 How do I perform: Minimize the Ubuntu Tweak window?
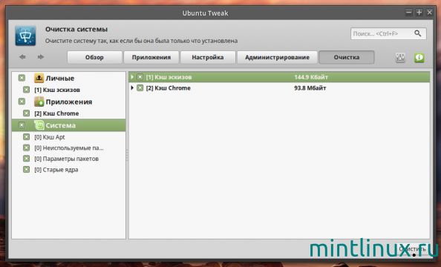[x=408, y=12]
